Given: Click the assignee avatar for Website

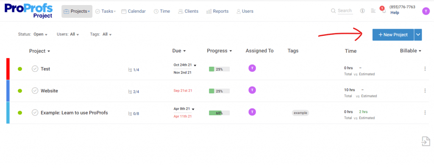Looking at the screenshot, I should [252, 90].
